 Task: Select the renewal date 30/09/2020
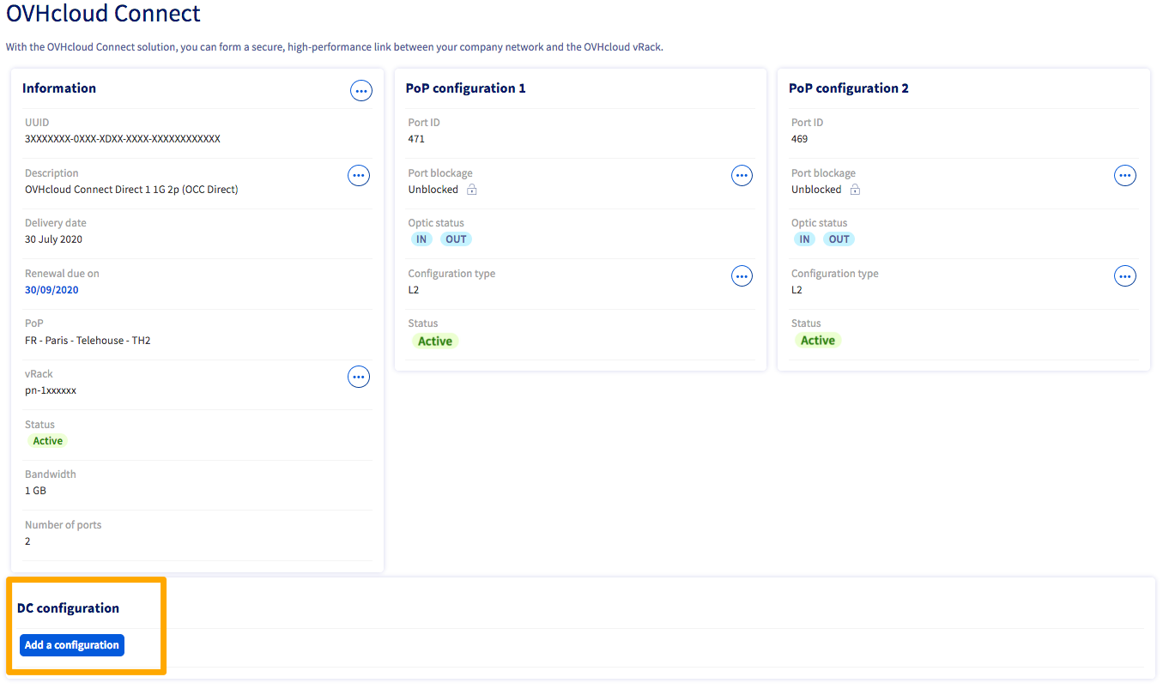[51, 290]
